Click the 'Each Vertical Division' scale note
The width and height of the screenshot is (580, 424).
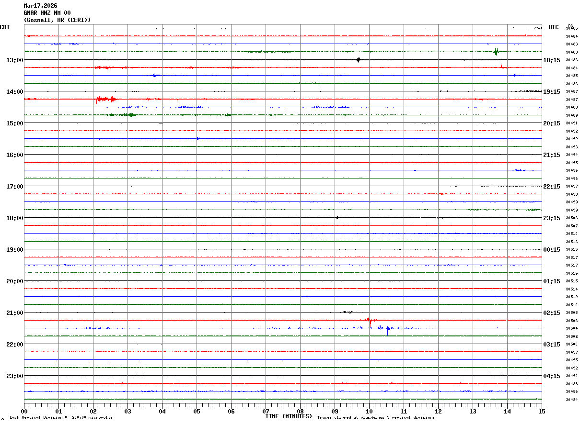tap(61, 418)
